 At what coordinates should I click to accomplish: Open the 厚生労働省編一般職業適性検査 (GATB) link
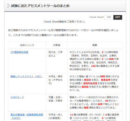27,116
